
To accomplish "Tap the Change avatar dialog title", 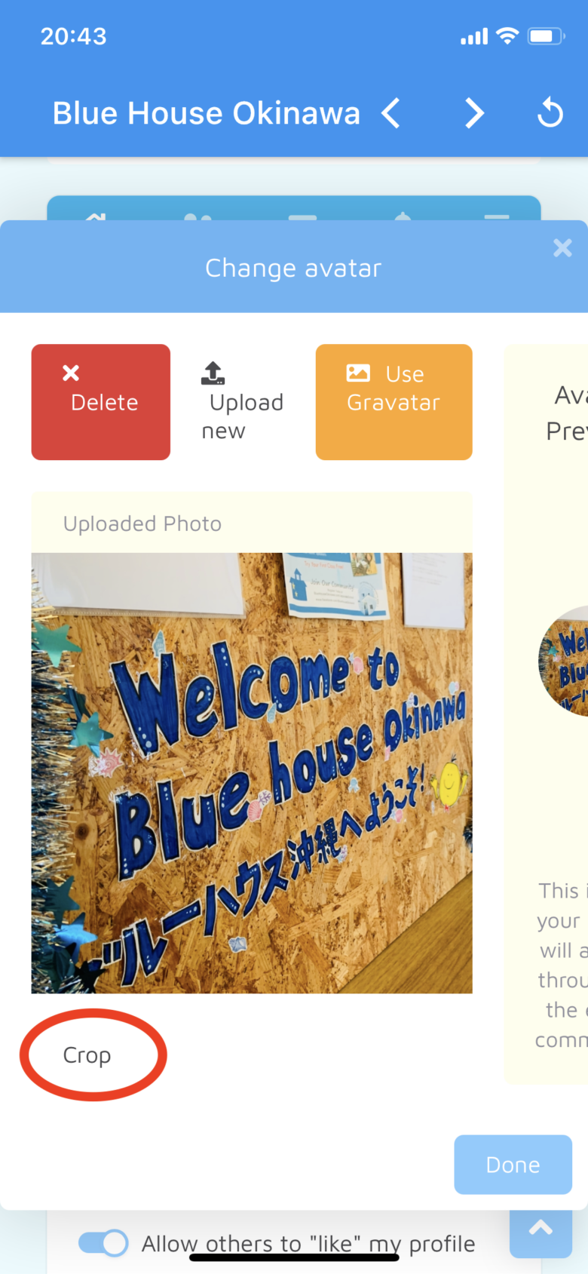I will (293, 268).
